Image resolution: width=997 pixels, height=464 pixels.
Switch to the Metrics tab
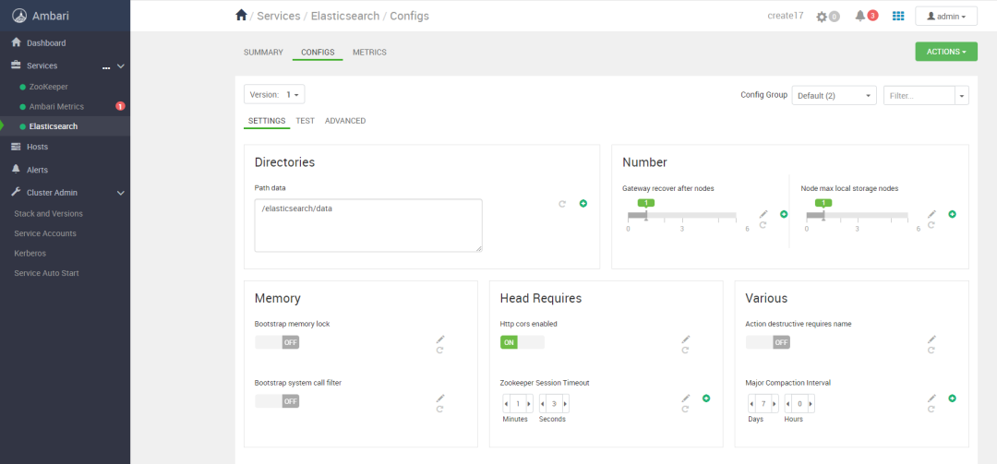pos(369,53)
